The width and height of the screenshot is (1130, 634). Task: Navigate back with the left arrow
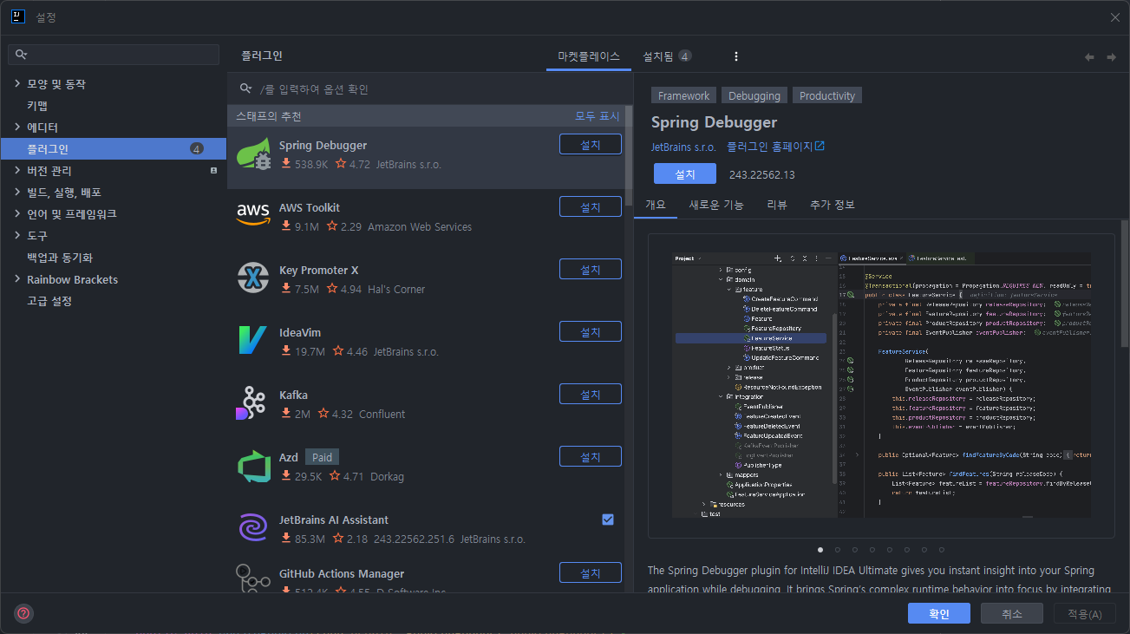tap(1089, 57)
